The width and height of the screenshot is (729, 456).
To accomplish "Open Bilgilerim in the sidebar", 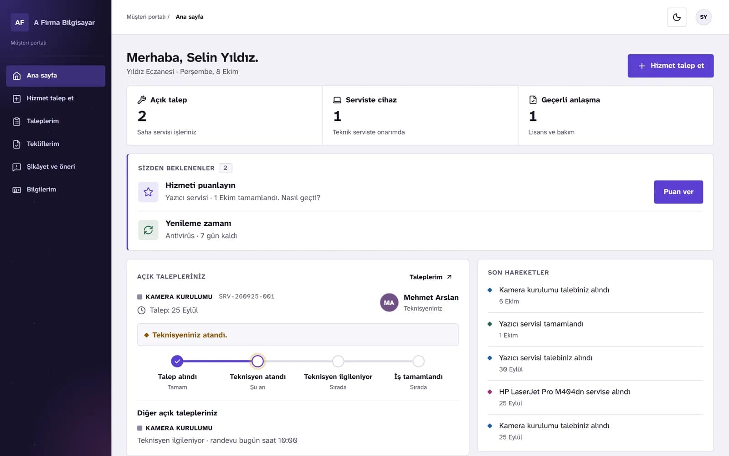I will (x=56, y=190).
